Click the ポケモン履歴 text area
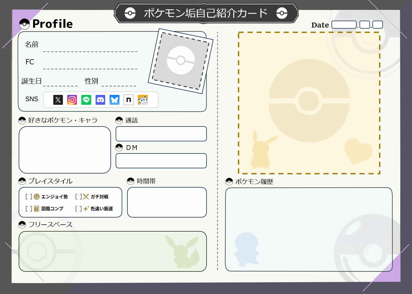This screenshot has height=294, width=412. point(309,229)
